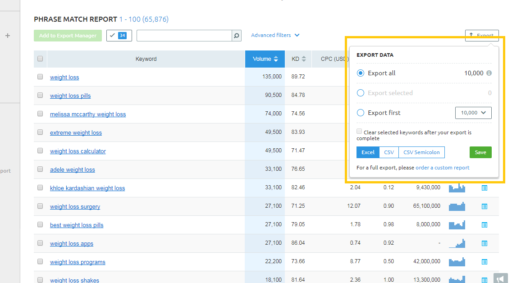Click the plus icon in left sidebar

pyautogui.click(x=8, y=36)
